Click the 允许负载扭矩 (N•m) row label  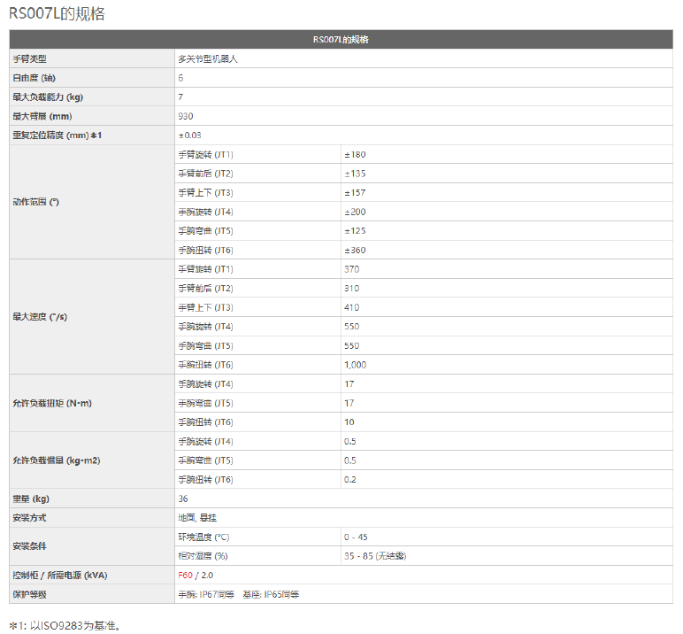[x=52, y=403]
